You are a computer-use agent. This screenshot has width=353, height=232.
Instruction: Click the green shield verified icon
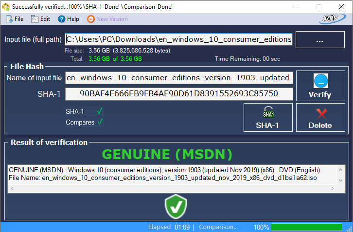click(x=176, y=207)
